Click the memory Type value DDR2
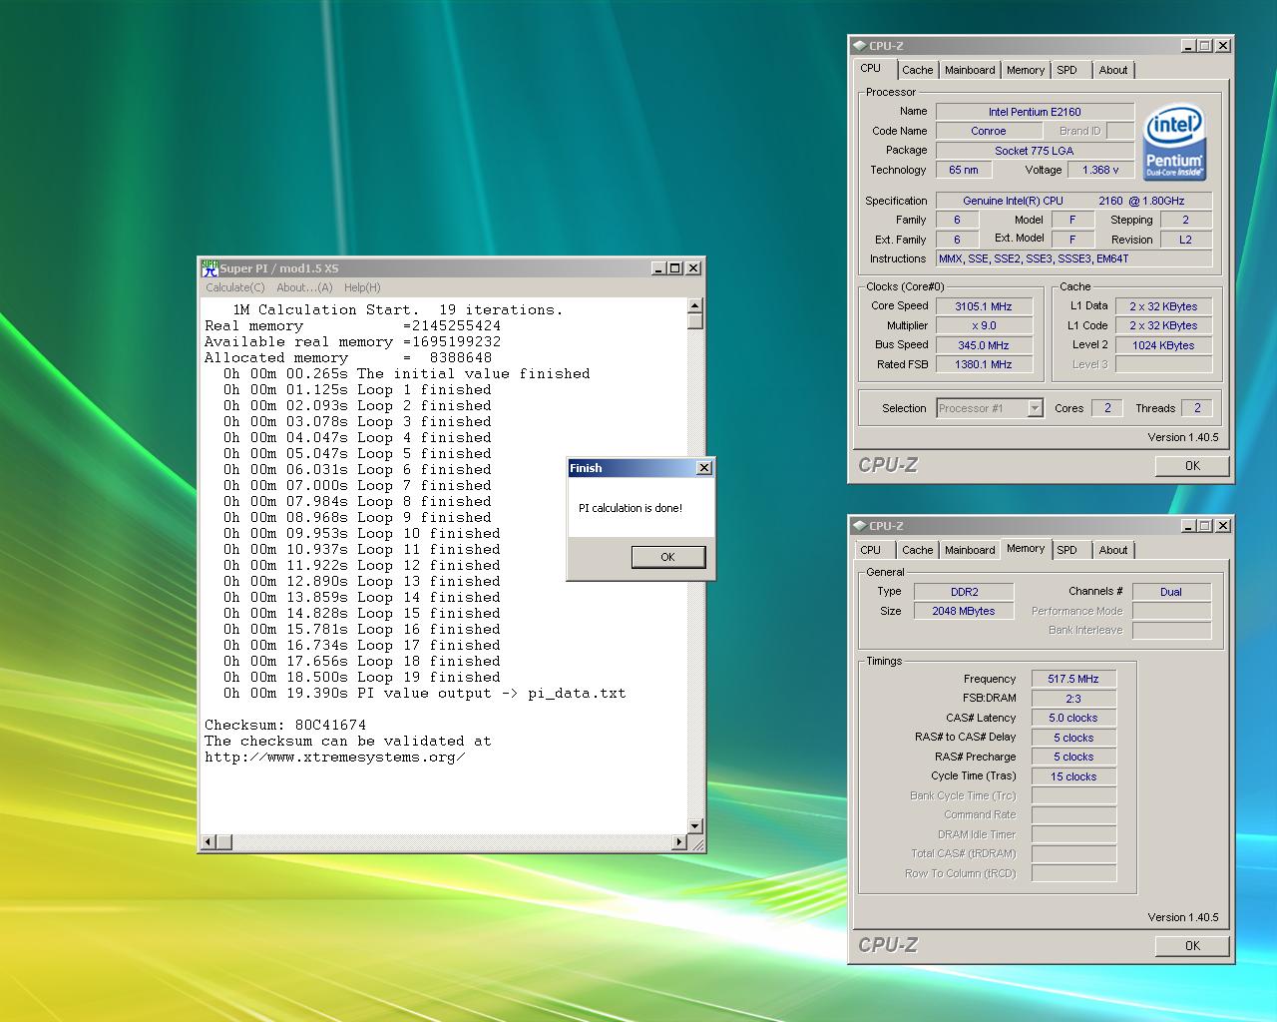This screenshot has height=1022, width=1277. pyautogui.click(x=964, y=592)
